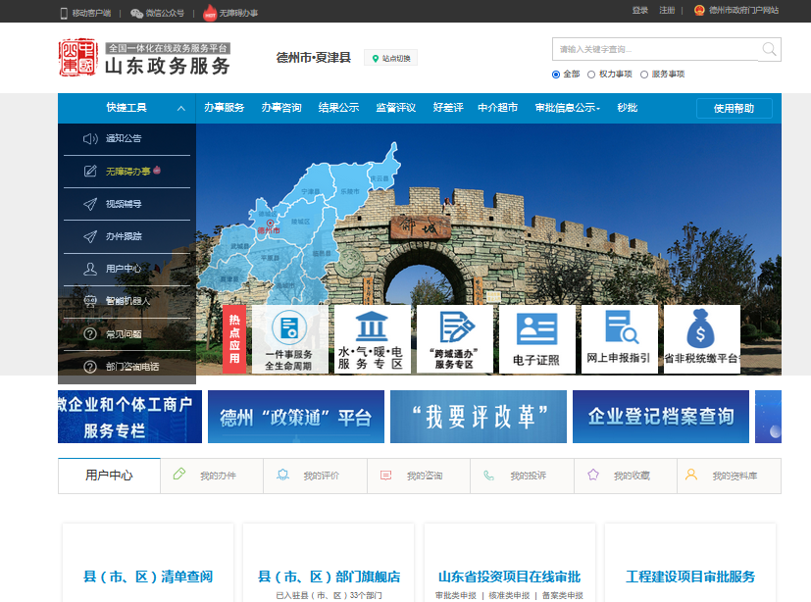Select the 全部 radio button
Viewport: 811px width, 602px height.
click(x=556, y=75)
